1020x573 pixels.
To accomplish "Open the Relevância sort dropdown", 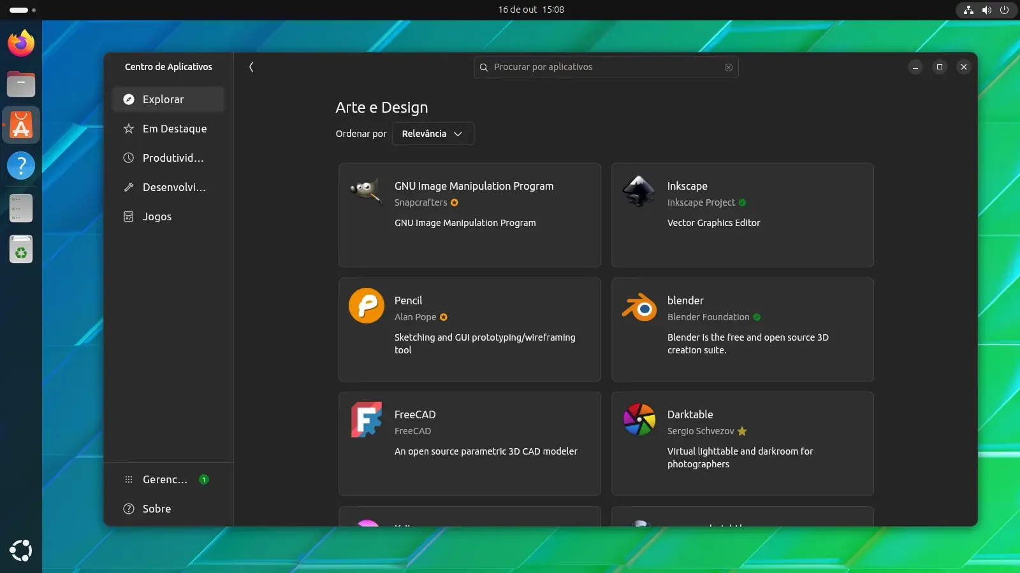I will 433,134.
